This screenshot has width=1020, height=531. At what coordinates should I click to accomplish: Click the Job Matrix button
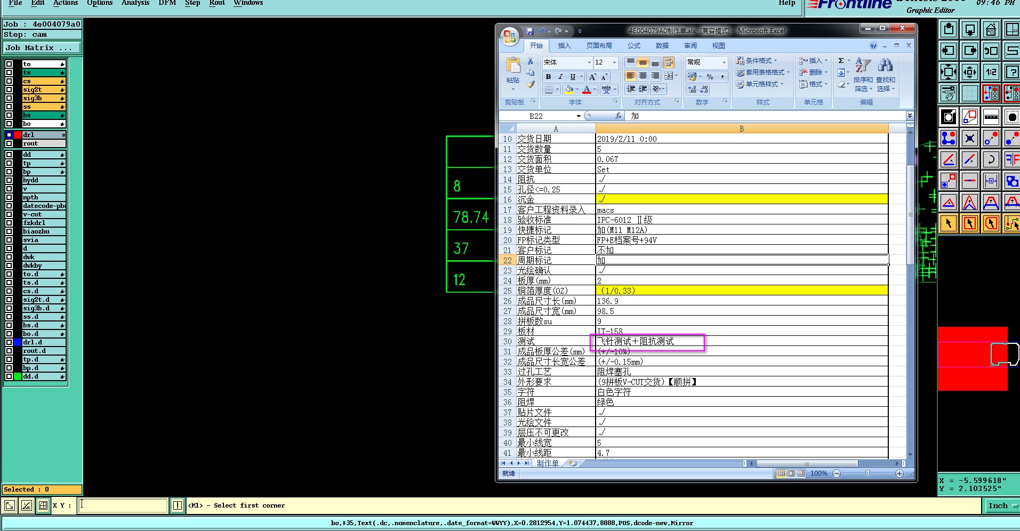tap(42, 48)
